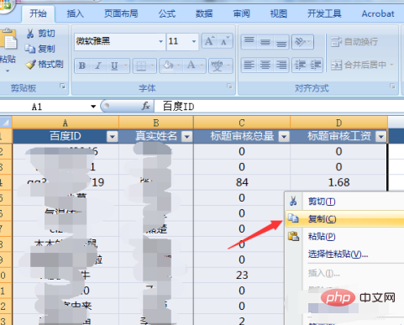Click the fill color paint bucket
Image resolution: width=404 pixels, height=325 pixels.
coord(168,66)
